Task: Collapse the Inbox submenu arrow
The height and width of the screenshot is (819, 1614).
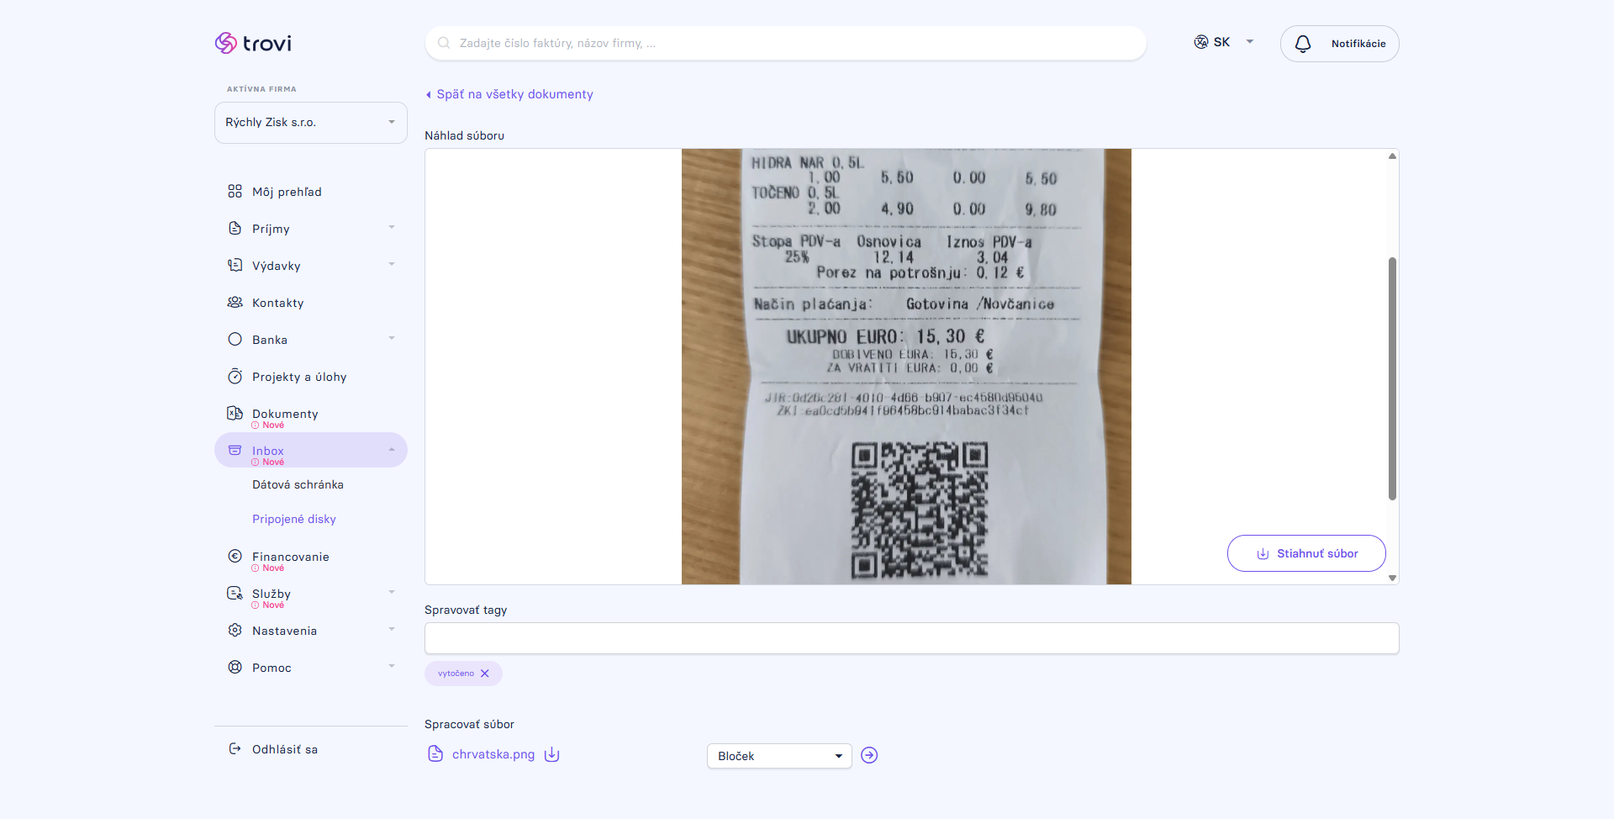Action: (392, 450)
